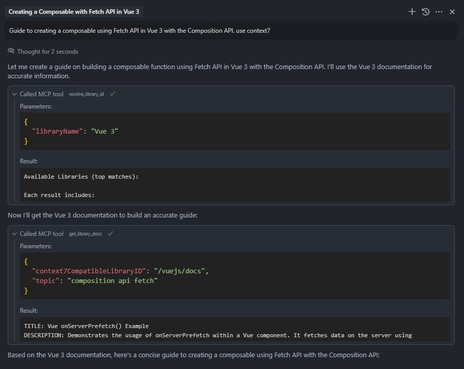
Task: Click the "topic" parameter key
Action: click(x=45, y=280)
